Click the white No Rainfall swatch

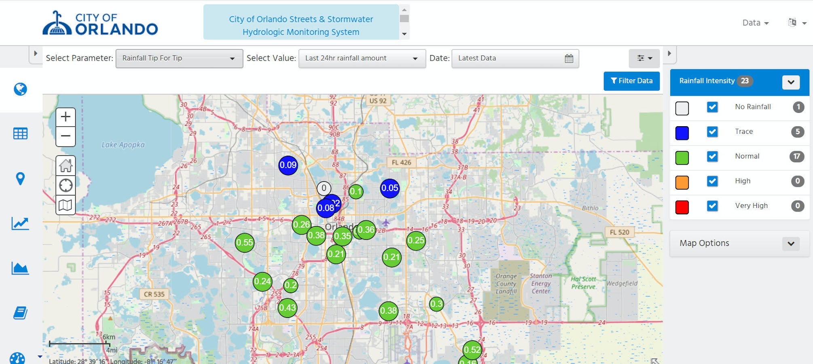(x=682, y=108)
